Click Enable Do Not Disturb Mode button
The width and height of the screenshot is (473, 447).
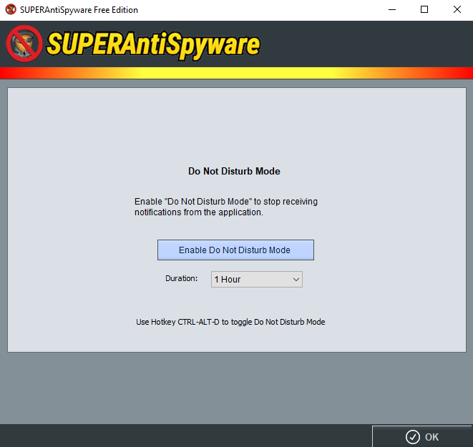tap(235, 250)
